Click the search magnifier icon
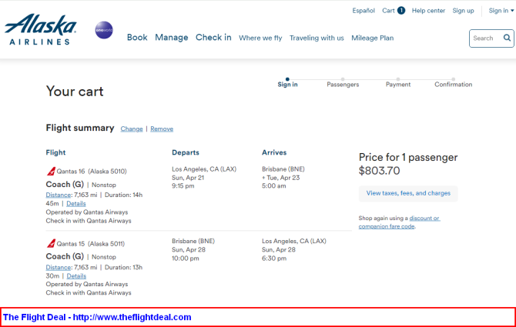This screenshot has height=327, width=516. click(507, 38)
